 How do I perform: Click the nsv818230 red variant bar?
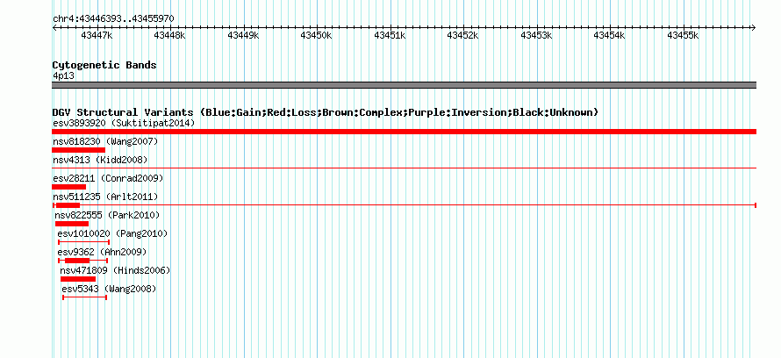[x=78, y=150]
